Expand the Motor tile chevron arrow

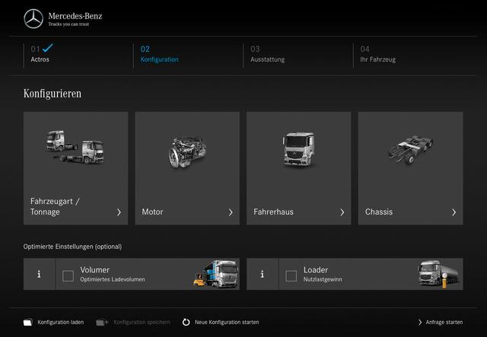(x=231, y=212)
